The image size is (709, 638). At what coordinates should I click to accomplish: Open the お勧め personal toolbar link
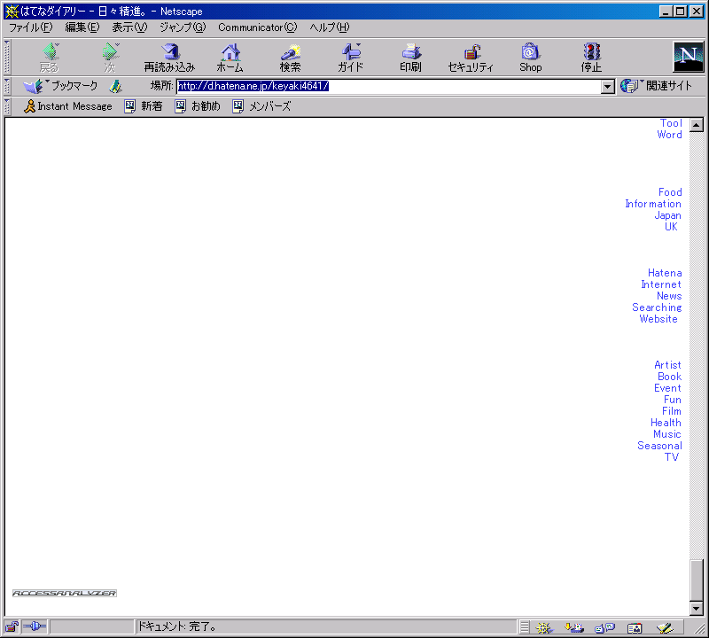198,106
